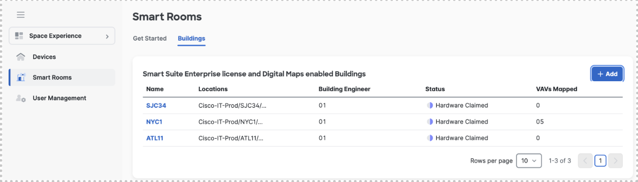Screen dimensions: 638x182
Task: Click the Add button
Action: click(x=607, y=74)
